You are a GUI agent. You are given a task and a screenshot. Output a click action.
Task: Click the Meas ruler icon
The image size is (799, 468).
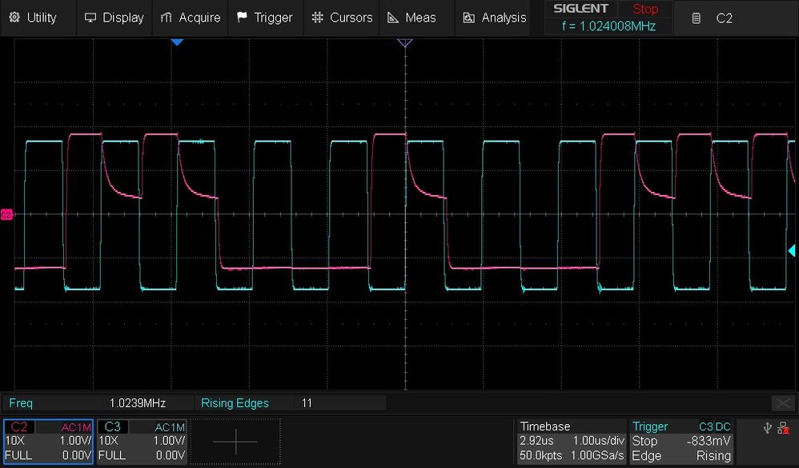pyautogui.click(x=393, y=18)
